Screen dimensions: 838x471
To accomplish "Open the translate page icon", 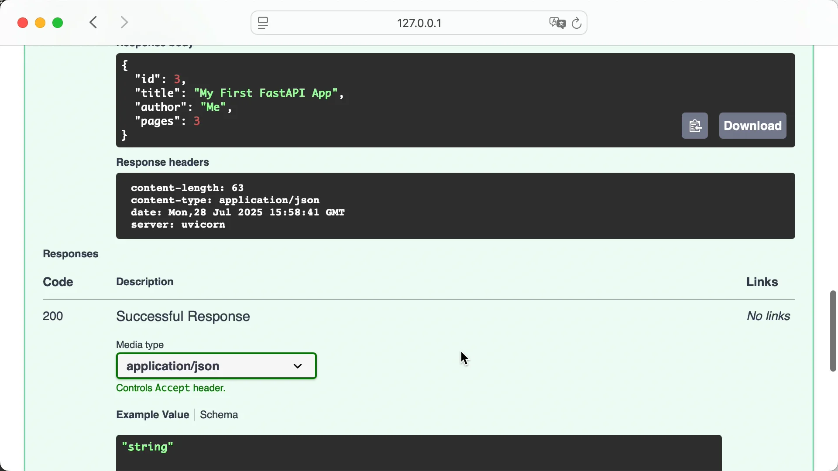I will pyautogui.click(x=557, y=23).
